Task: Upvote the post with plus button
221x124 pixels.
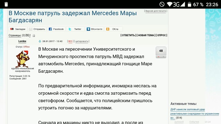Action: (x=164, y=57)
